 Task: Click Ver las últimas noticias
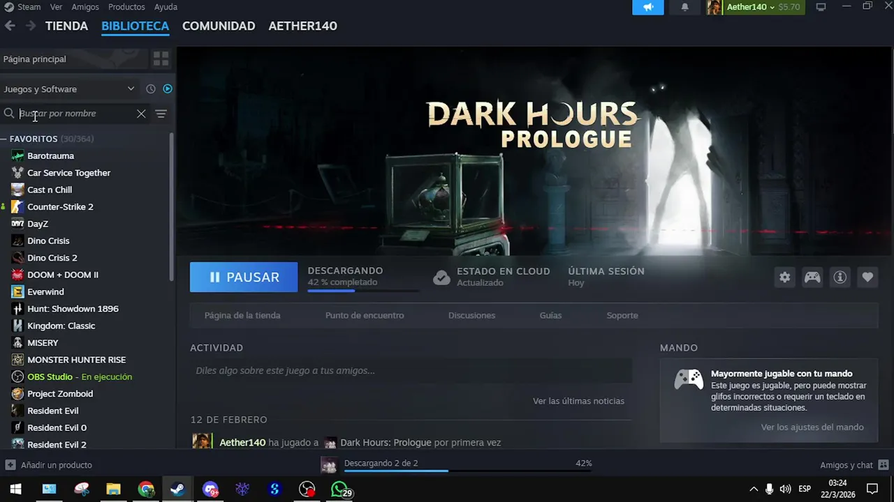pos(578,401)
